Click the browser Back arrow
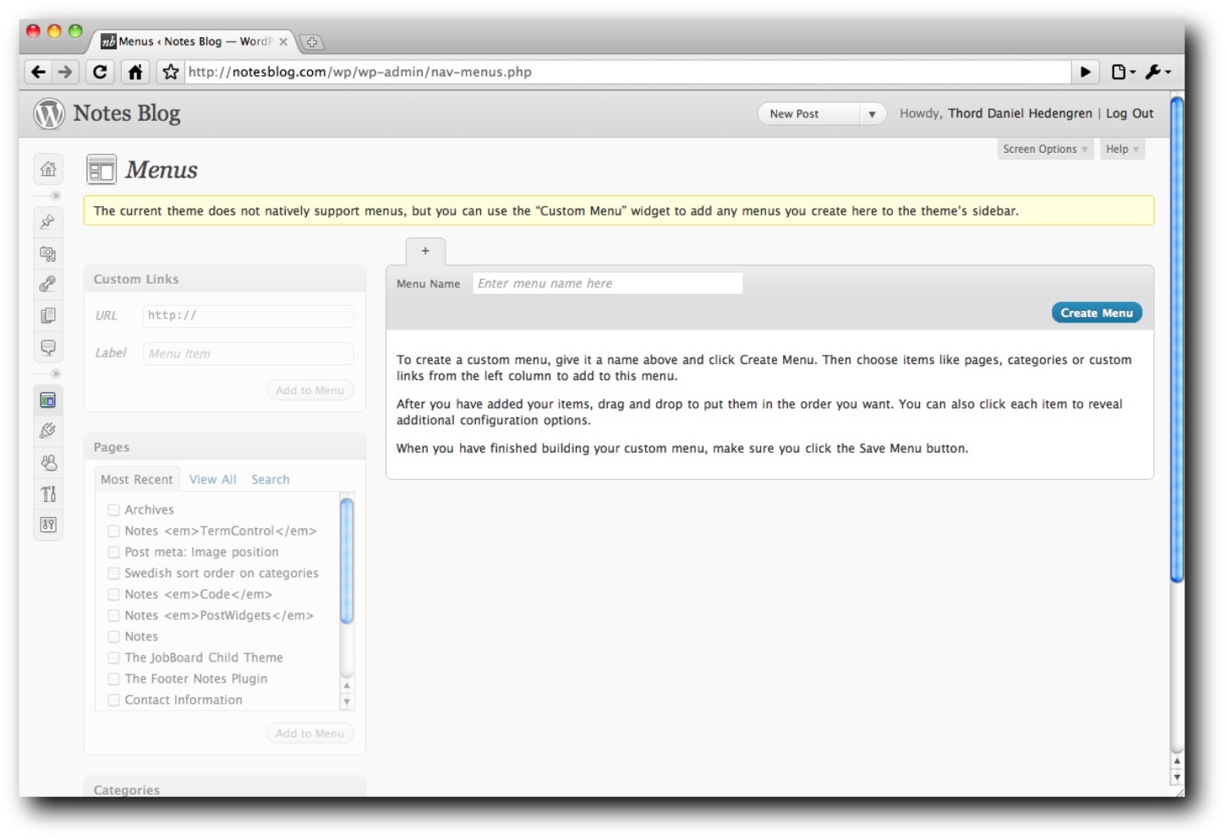 pos(38,72)
